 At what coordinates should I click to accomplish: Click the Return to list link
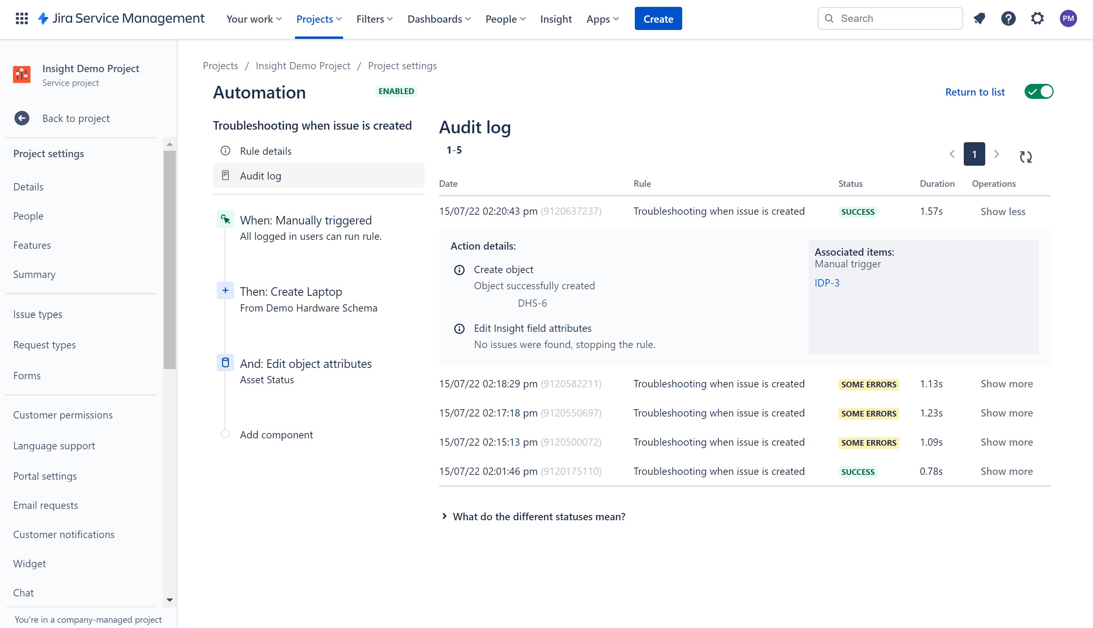pyautogui.click(x=974, y=92)
